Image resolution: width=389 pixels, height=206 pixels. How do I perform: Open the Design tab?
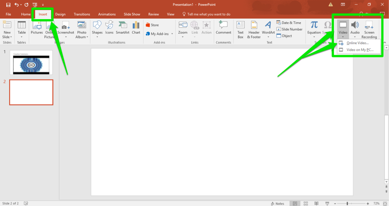(x=60, y=14)
